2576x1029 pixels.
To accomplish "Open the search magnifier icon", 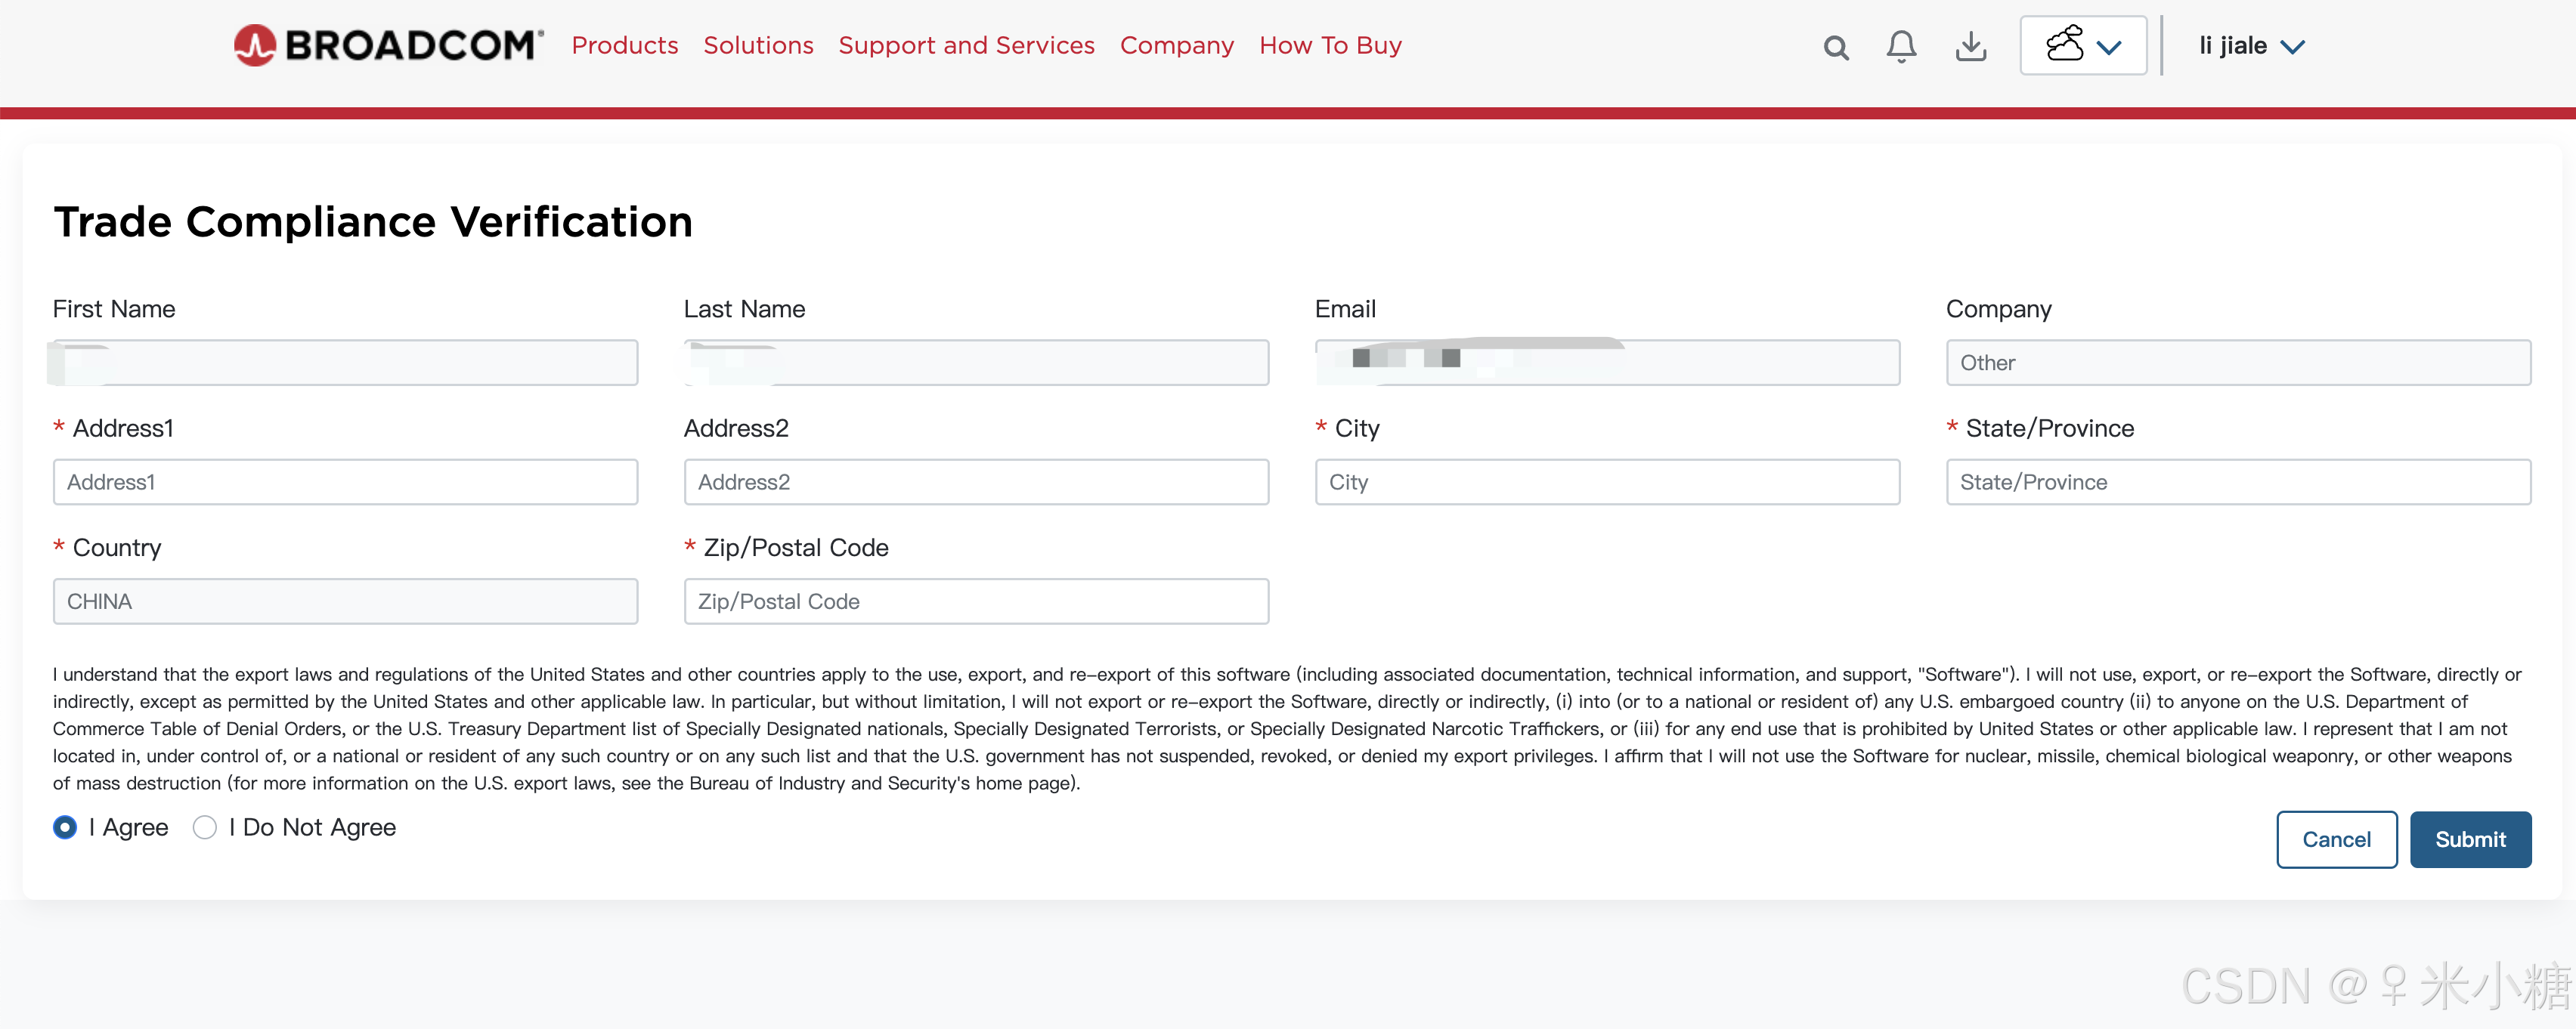I will 1835,47.
